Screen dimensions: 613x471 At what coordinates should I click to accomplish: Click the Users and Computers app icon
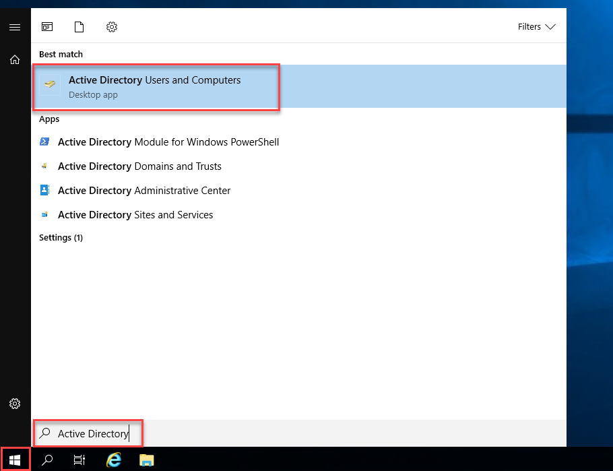[x=50, y=84]
